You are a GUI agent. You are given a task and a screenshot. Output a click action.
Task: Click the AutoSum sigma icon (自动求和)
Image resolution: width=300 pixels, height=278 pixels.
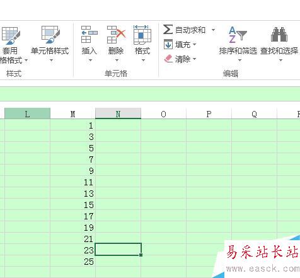pyautogui.click(x=168, y=30)
